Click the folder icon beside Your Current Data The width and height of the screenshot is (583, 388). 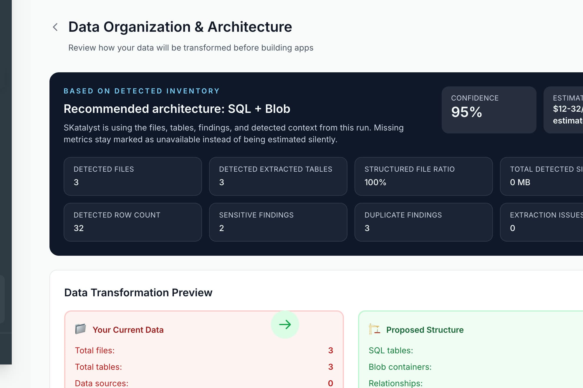pos(80,329)
